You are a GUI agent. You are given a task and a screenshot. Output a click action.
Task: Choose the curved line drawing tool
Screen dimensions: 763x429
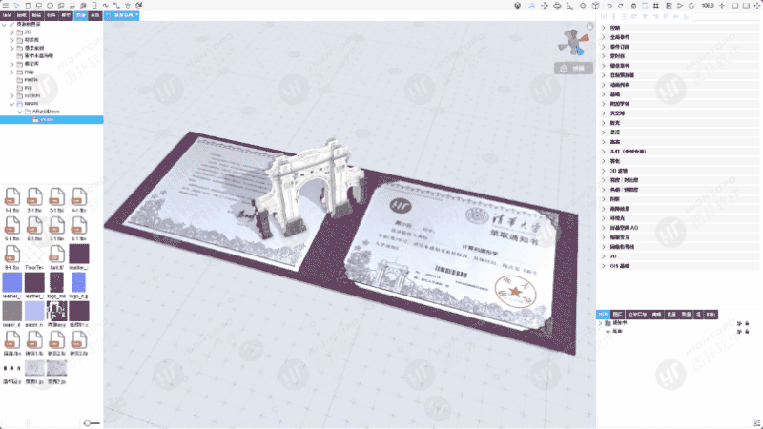[x=105, y=6]
